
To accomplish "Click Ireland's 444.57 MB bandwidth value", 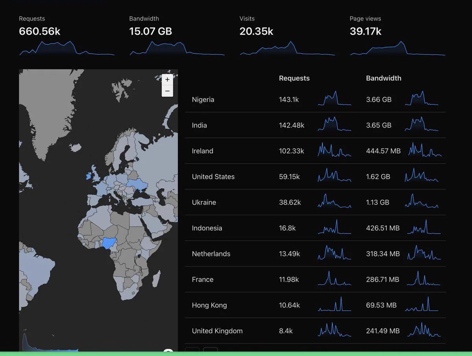I will (383, 151).
